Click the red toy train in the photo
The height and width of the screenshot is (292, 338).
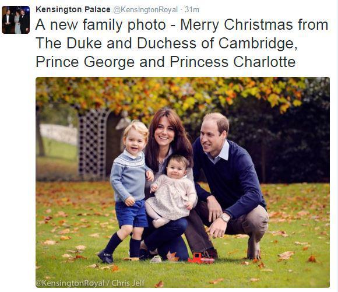[201, 258]
